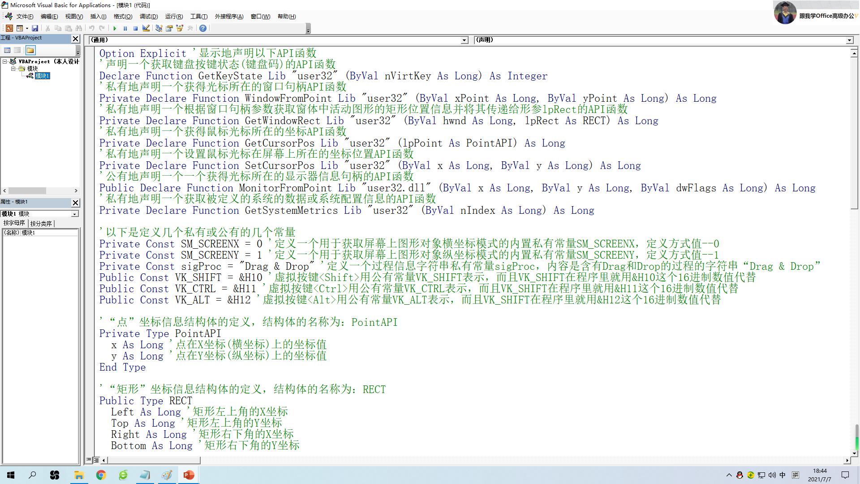Click the Run Sub (play) toolbar icon
Screen dimensions: 860x484
tap(115, 28)
